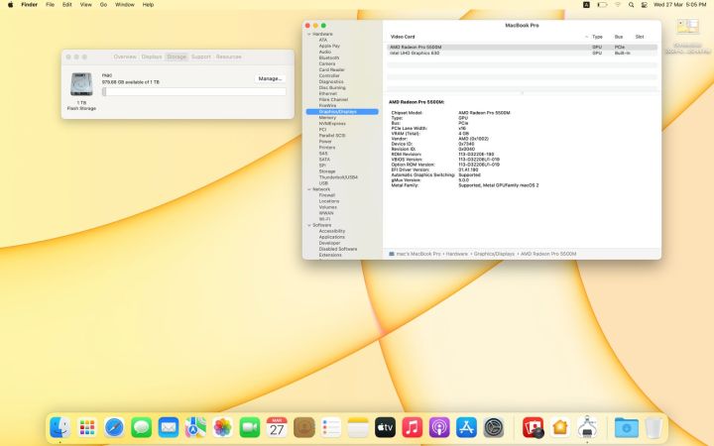Sort by Video Card column header

point(403,37)
